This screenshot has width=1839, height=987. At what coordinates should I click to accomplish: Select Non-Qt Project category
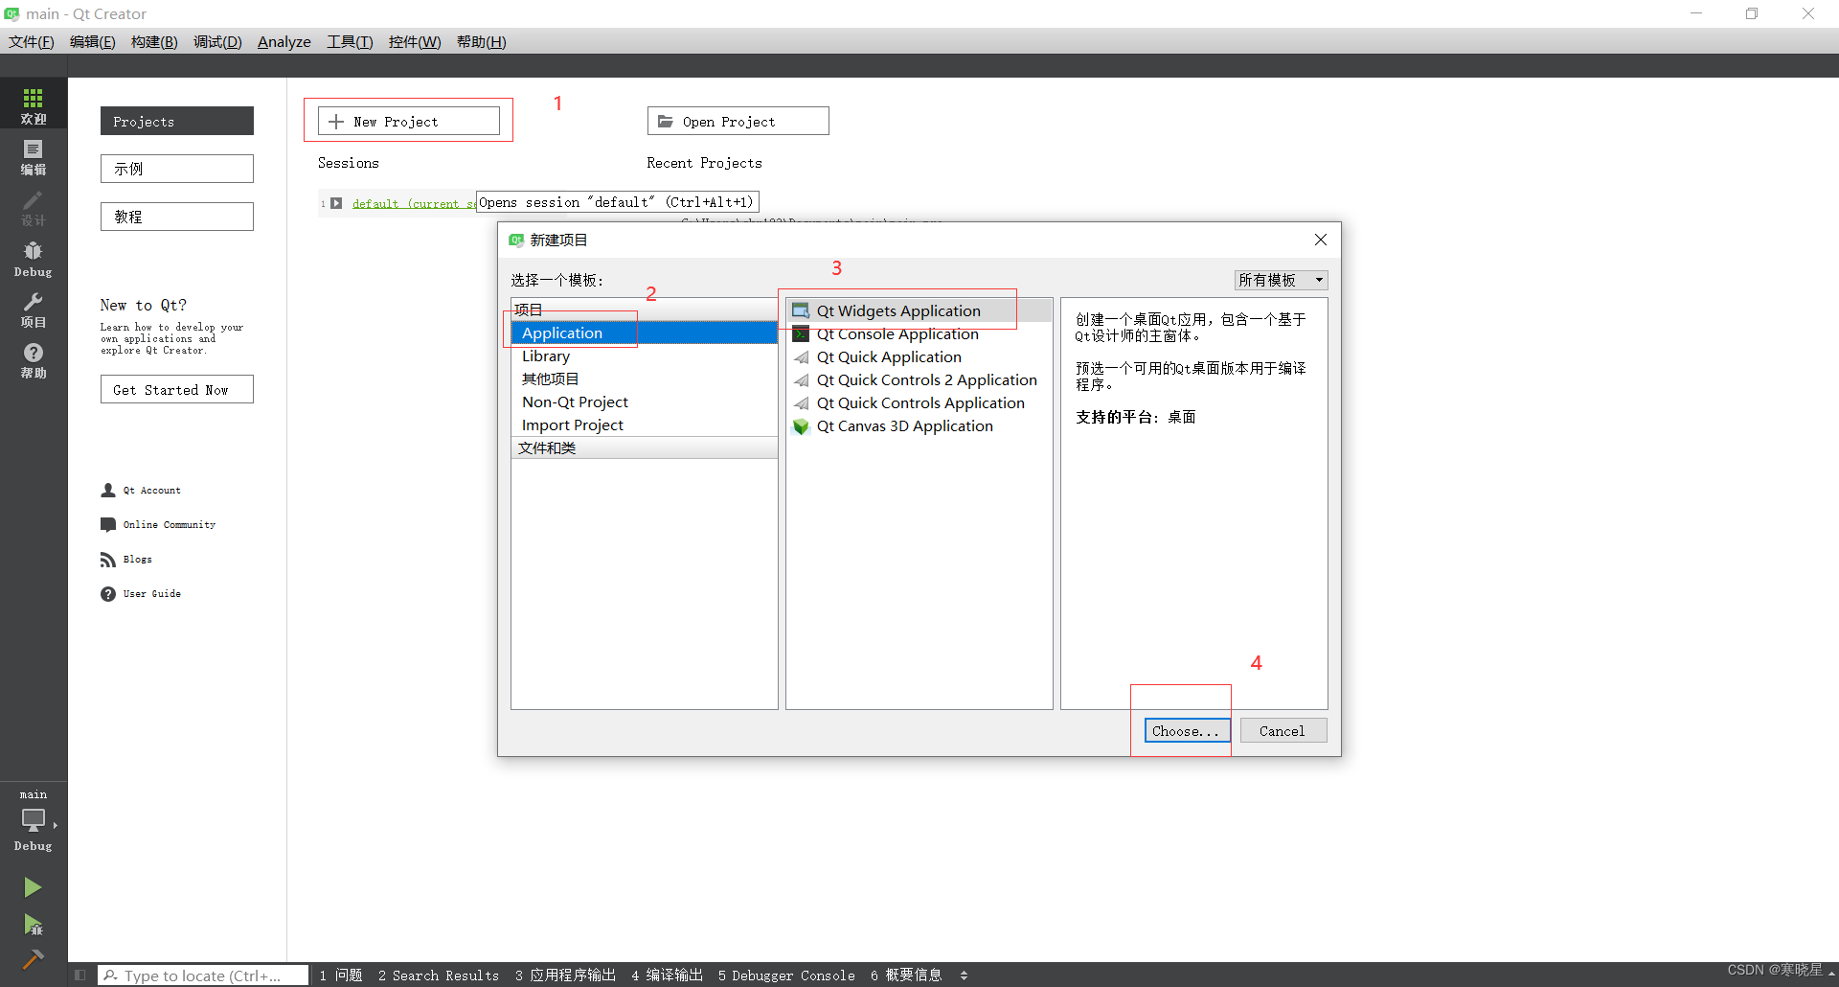coord(644,402)
